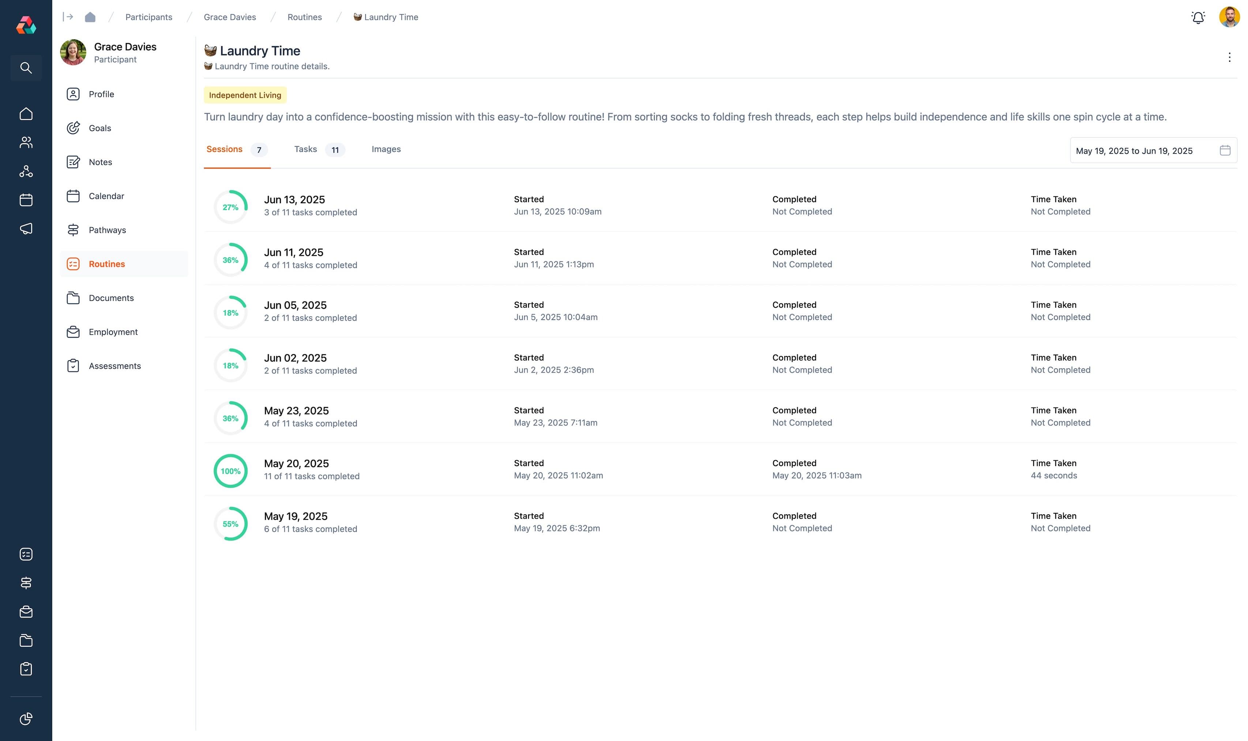Open the three-dot routine options menu
Screen dimensions: 1248x741
pos(1229,57)
